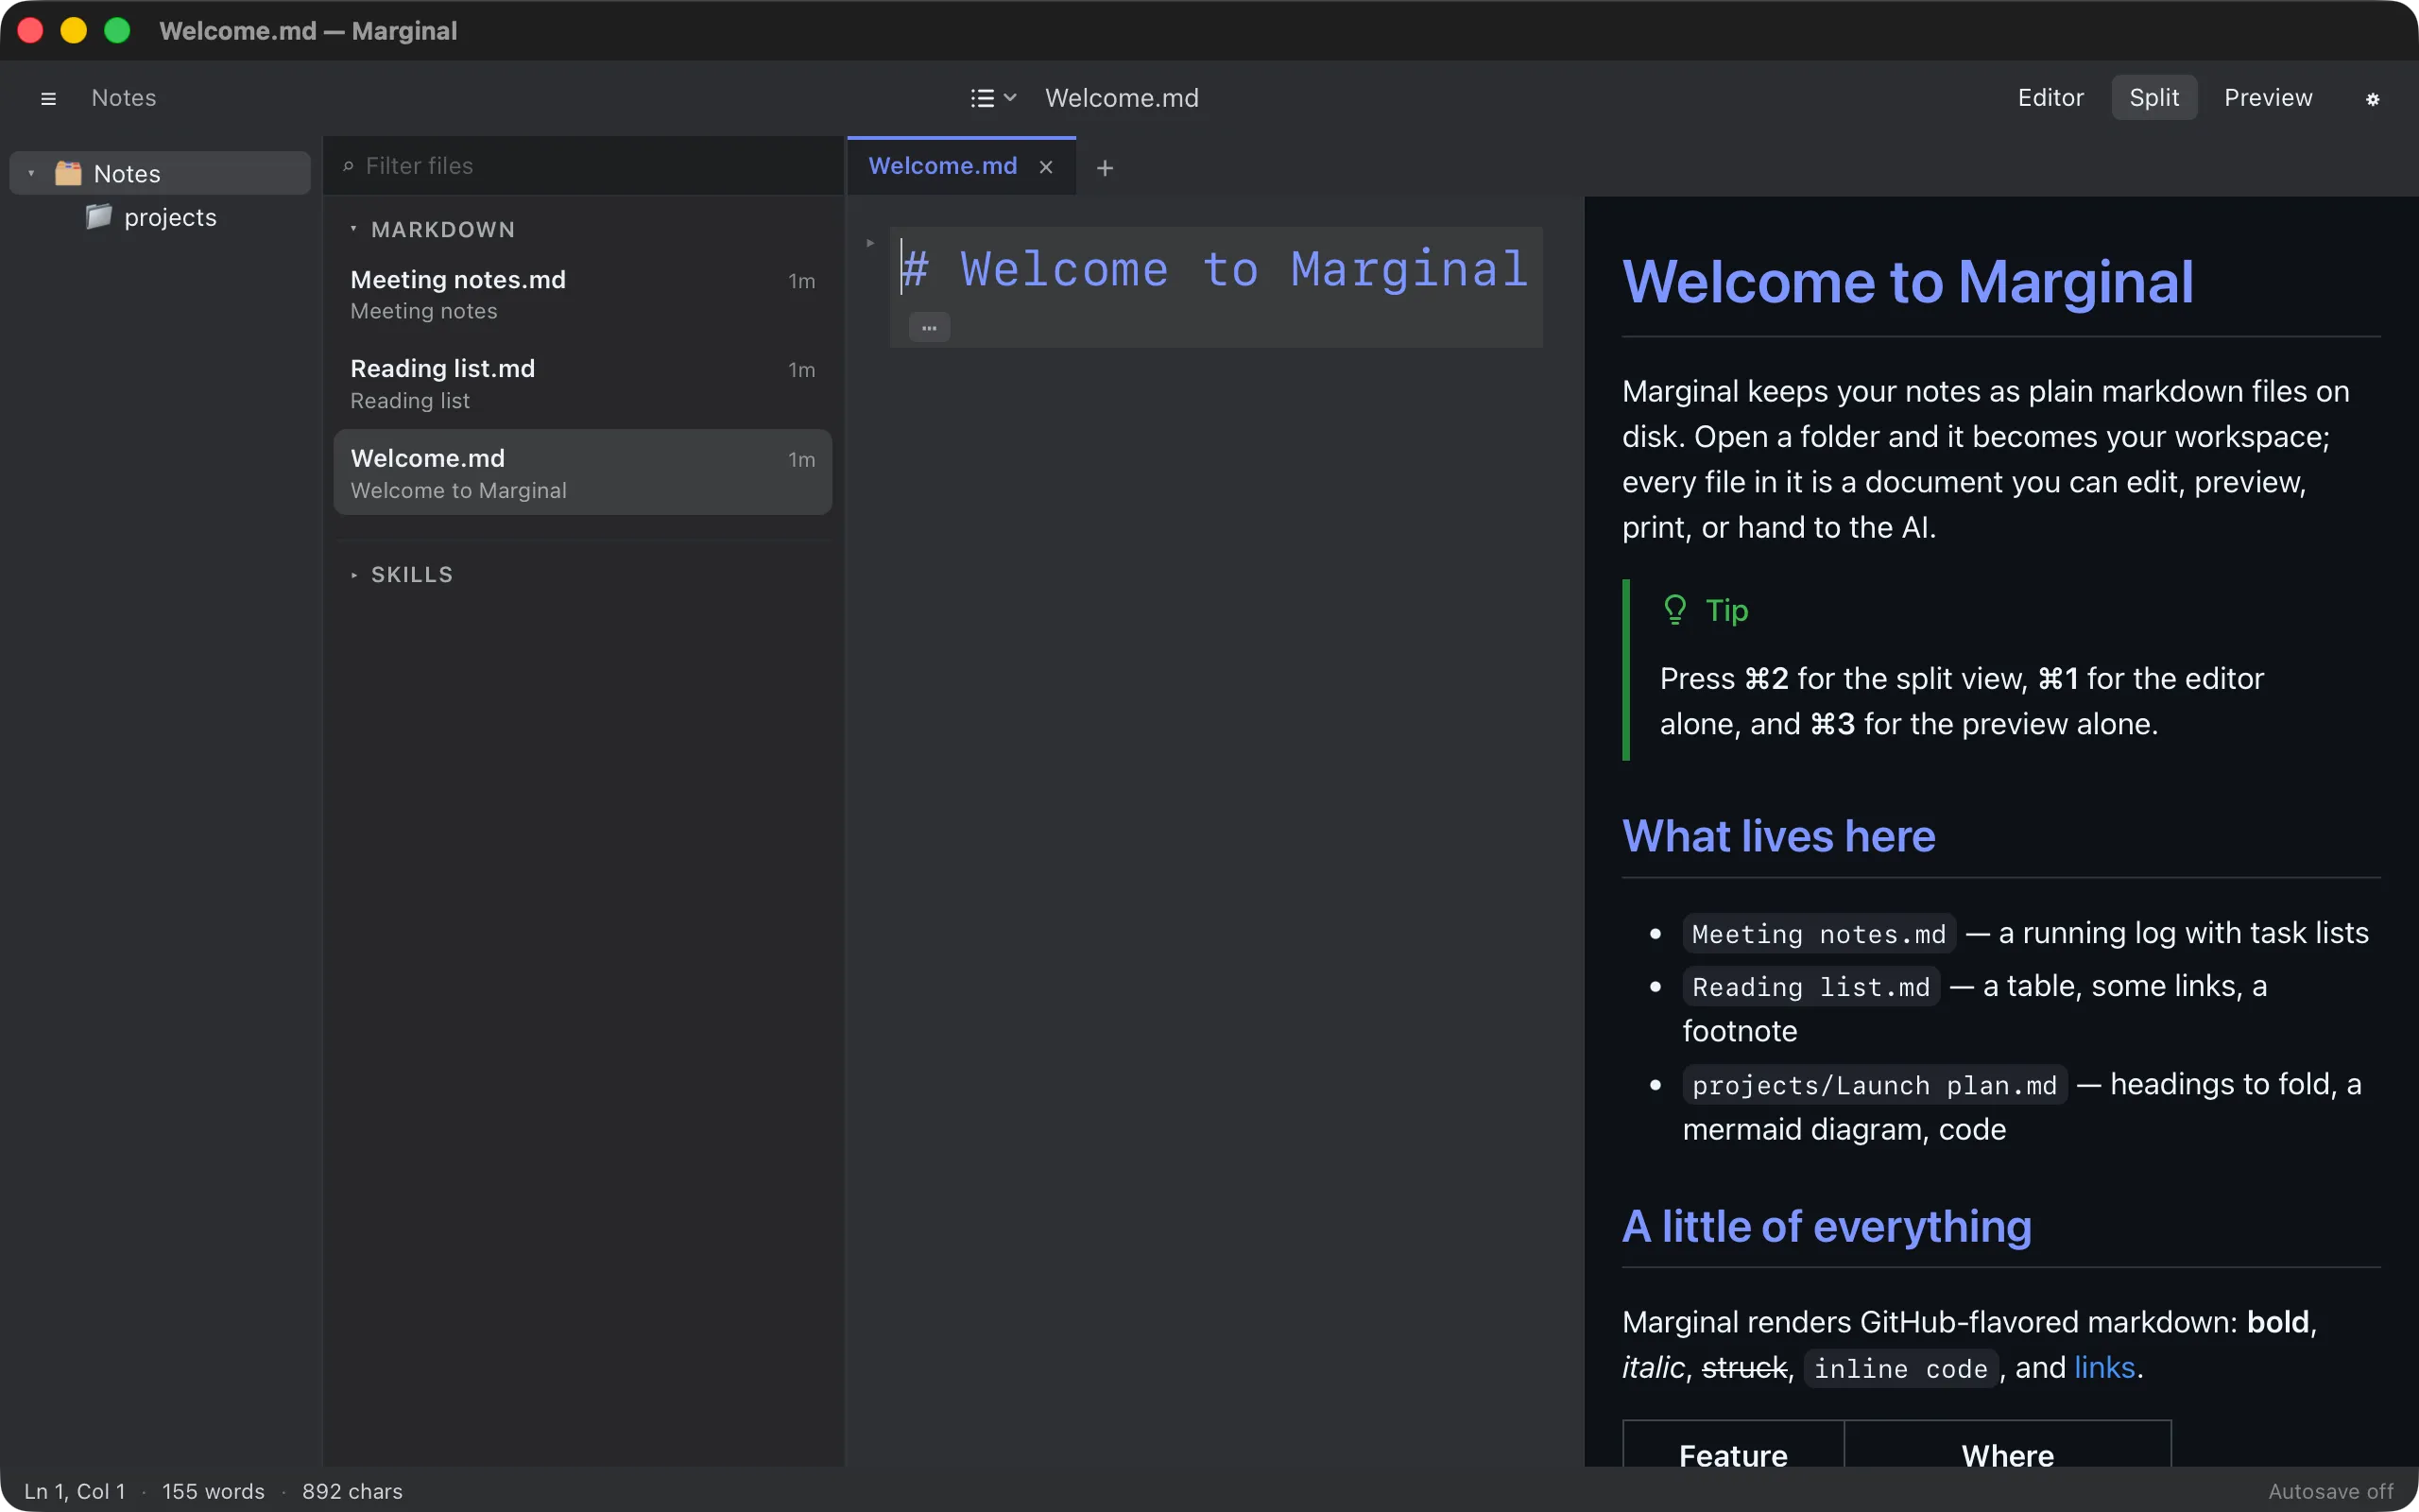Switch to Split view mode
This screenshot has height=1512, width=2419.
[x=2154, y=97]
